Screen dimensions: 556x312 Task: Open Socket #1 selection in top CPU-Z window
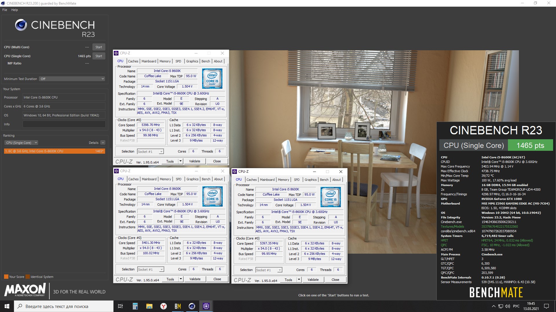coord(150,152)
